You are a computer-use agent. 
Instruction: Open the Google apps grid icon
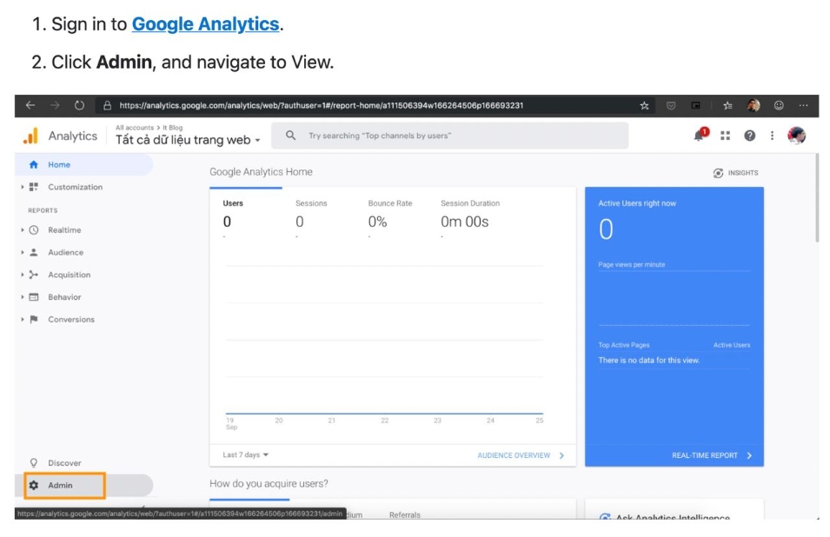tap(725, 136)
